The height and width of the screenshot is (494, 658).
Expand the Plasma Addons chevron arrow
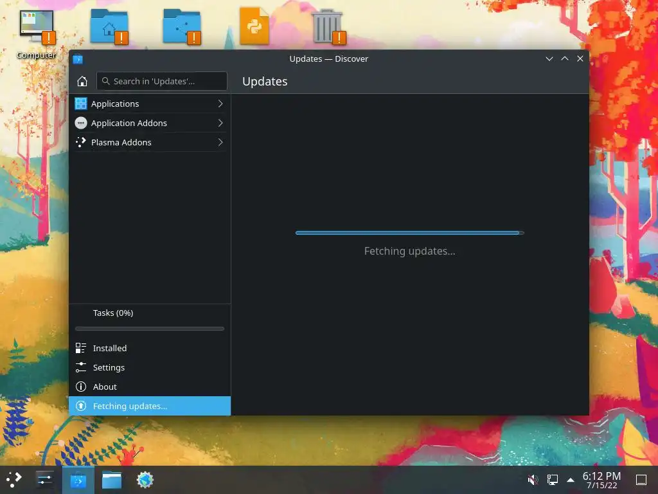[220, 142]
